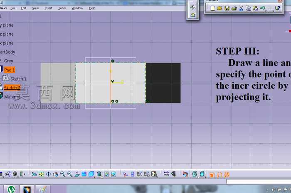This screenshot has width=291, height=193.
Task: Click the Paste icon in Standard toolbar
Action: 255,8
